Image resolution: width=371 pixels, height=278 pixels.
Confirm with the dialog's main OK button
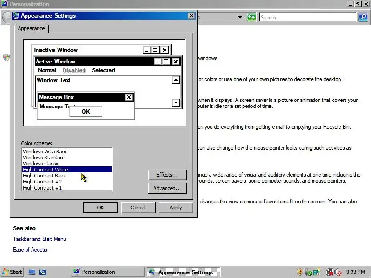(x=101, y=208)
